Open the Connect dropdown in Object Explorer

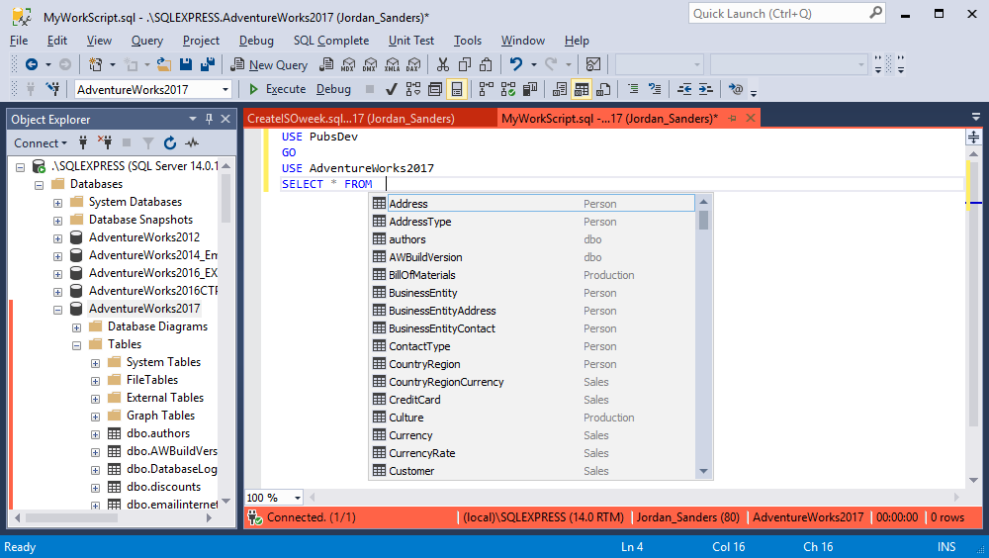(x=41, y=143)
